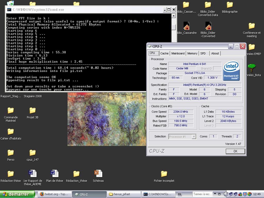Click the cmd window scrollbar thumb
This screenshot has height=198, width=264.
tap(174, 27)
